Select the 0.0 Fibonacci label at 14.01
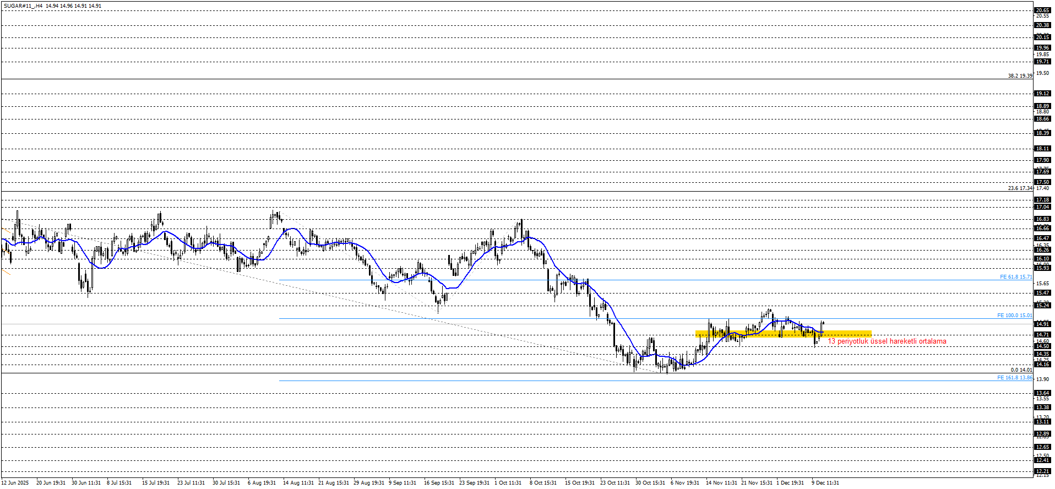 coord(1021,370)
